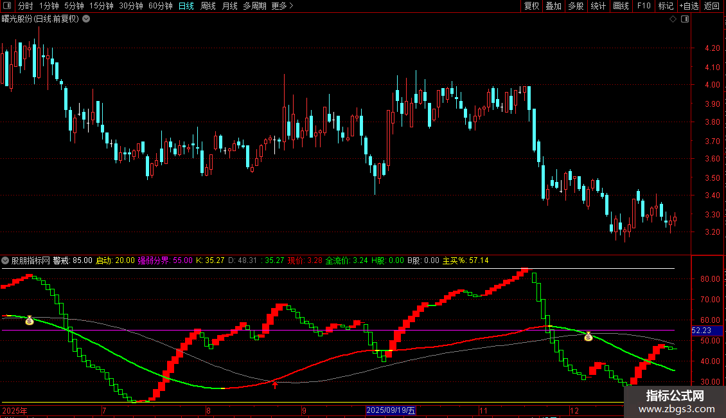Click the 返回 button
Screen dimensions: 726x418
(712, 6)
